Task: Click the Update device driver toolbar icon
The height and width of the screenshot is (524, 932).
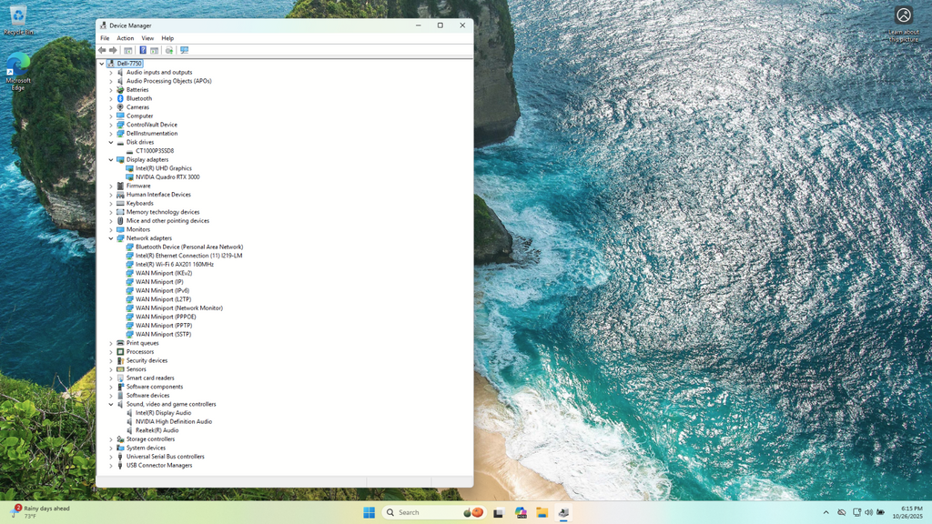Action: pos(168,50)
